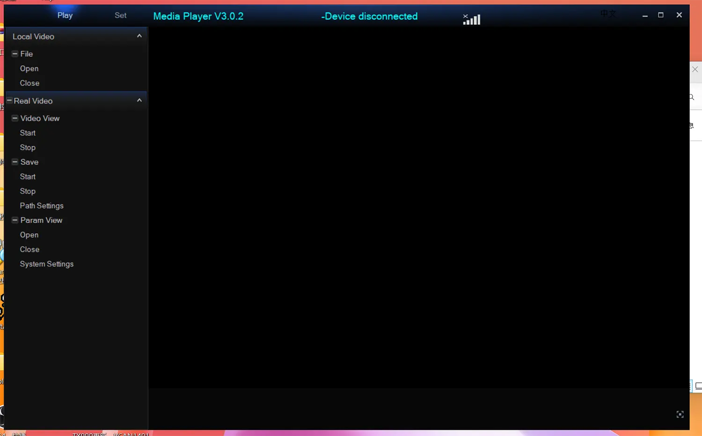The image size is (702, 436).
Task: Click the signal strength icon
Action: coord(472,19)
